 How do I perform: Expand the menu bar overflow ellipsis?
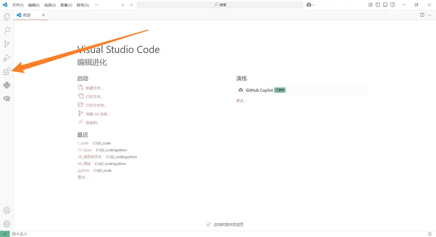(x=96, y=5)
